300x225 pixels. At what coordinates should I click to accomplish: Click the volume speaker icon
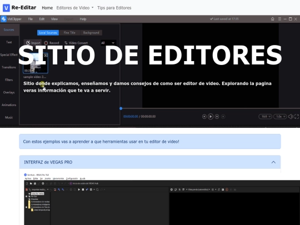point(291,117)
